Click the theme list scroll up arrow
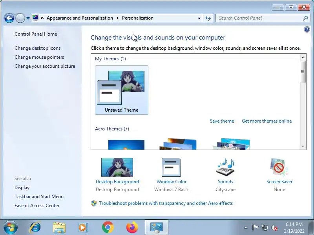Screen dimensions: 314x235 click(x=303, y=57)
